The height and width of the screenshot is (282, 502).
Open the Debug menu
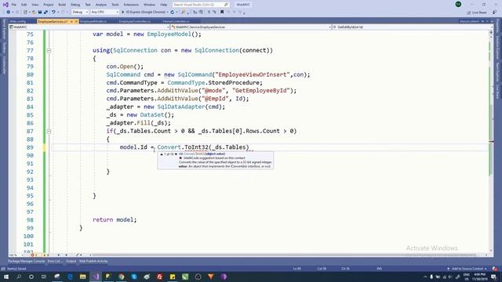[75, 5]
